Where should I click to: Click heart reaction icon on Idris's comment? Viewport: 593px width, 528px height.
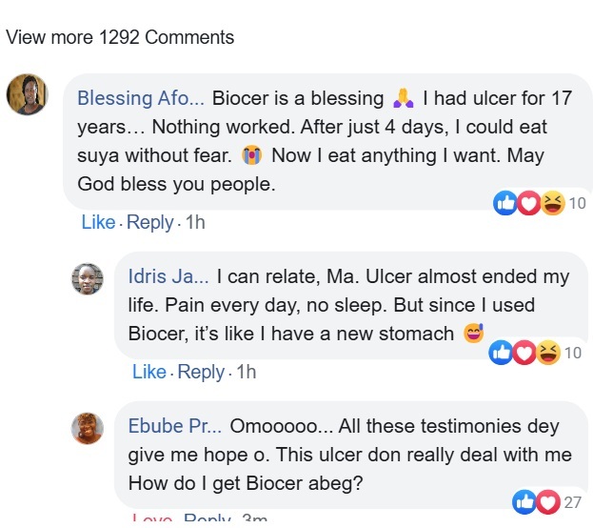(524, 353)
